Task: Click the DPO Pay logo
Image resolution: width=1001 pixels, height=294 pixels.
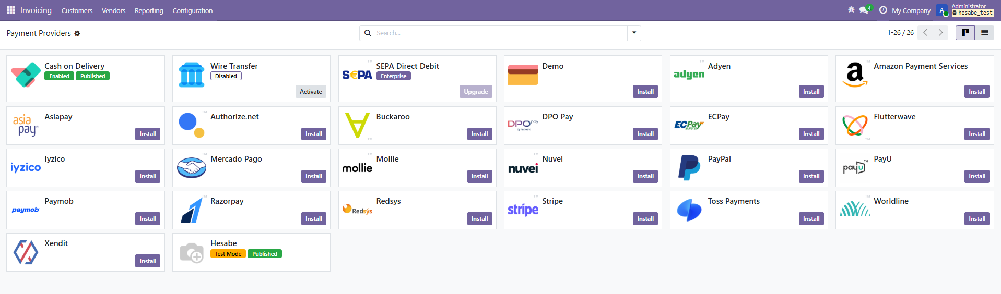Action: tap(523, 125)
